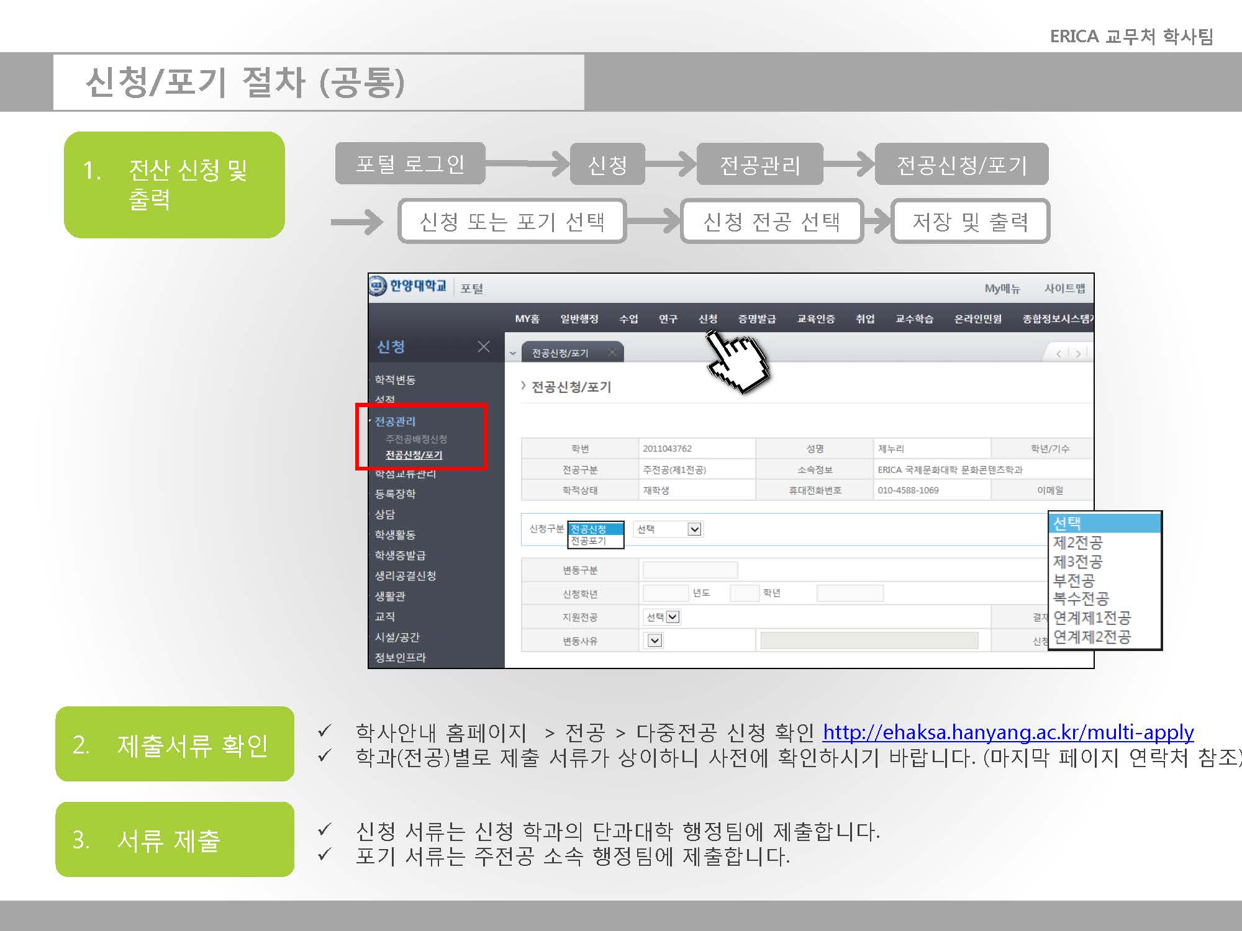Pick 연계제2전공 in the popup list
Viewport: 1242px width, 931px height.
click(1104, 637)
